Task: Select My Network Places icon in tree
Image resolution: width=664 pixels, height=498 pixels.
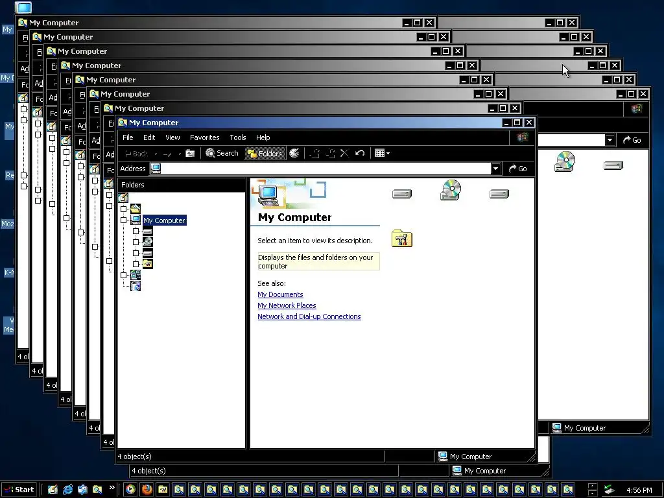Action: click(x=136, y=275)
